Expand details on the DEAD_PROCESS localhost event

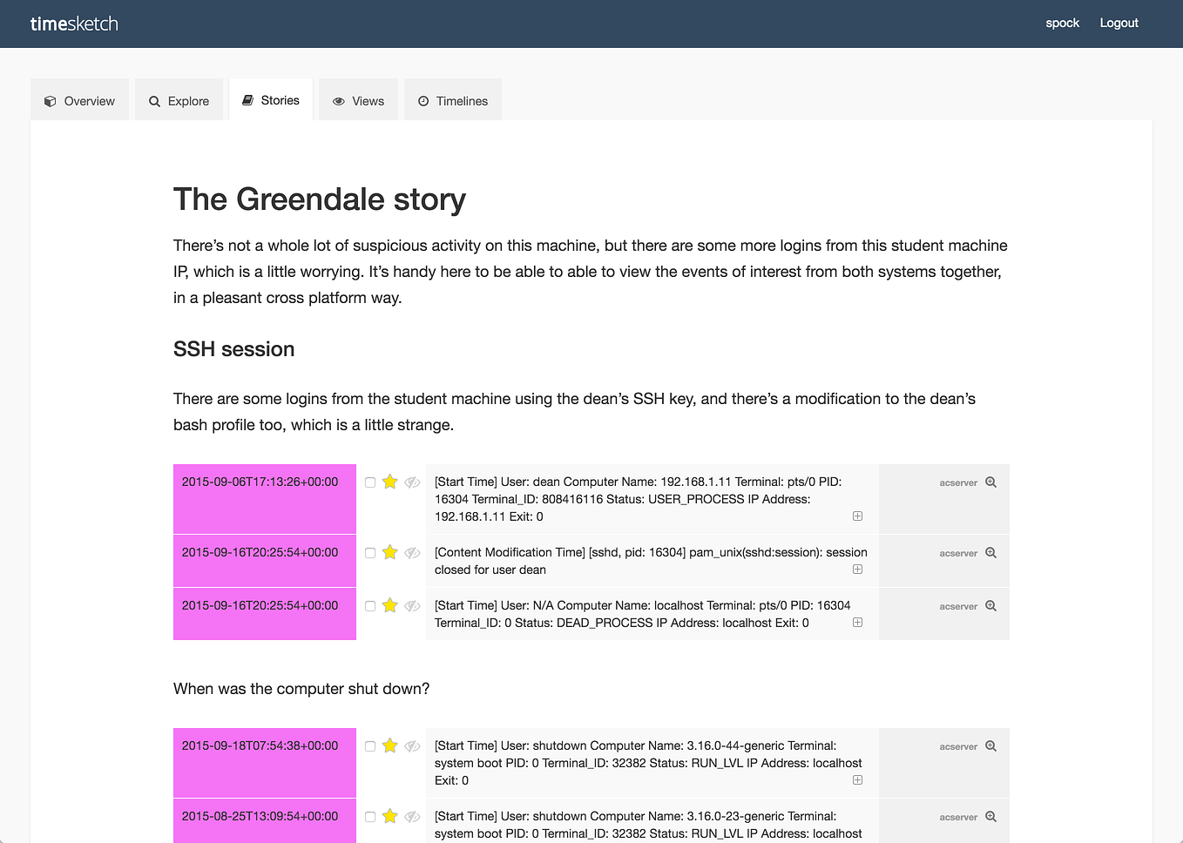[857, 622]
